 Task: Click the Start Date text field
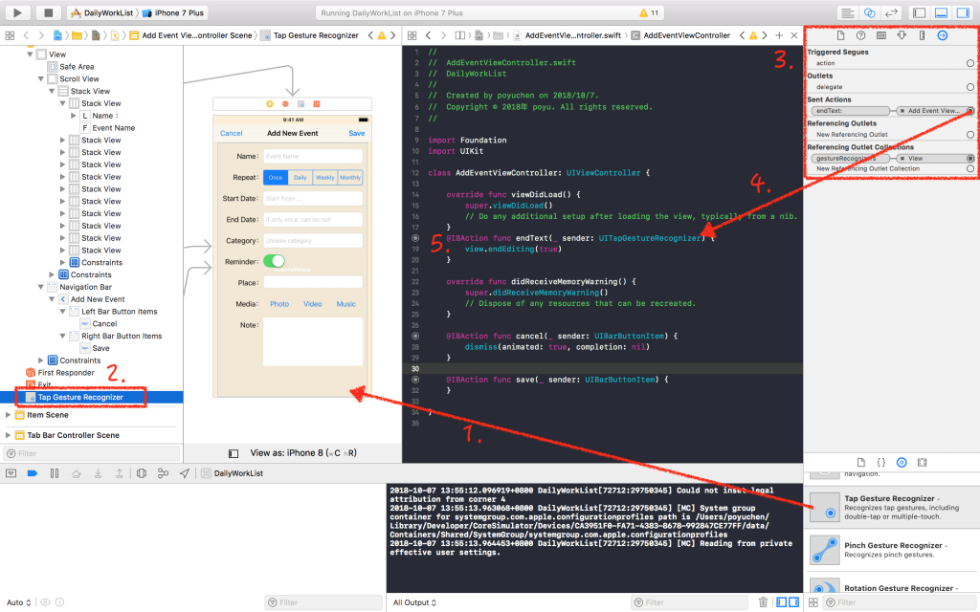[313, 198]
